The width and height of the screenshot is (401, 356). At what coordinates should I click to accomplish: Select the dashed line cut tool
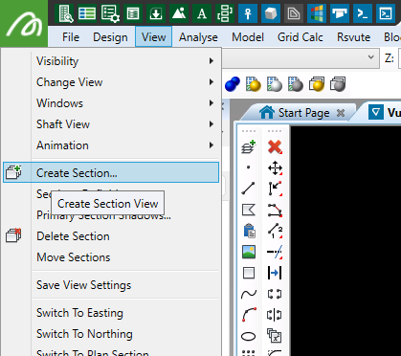(x=275, y=252)
